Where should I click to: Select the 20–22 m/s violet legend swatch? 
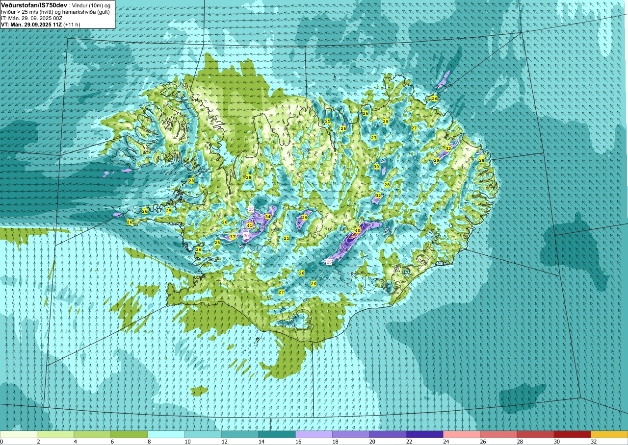click(x=388, y=434)
